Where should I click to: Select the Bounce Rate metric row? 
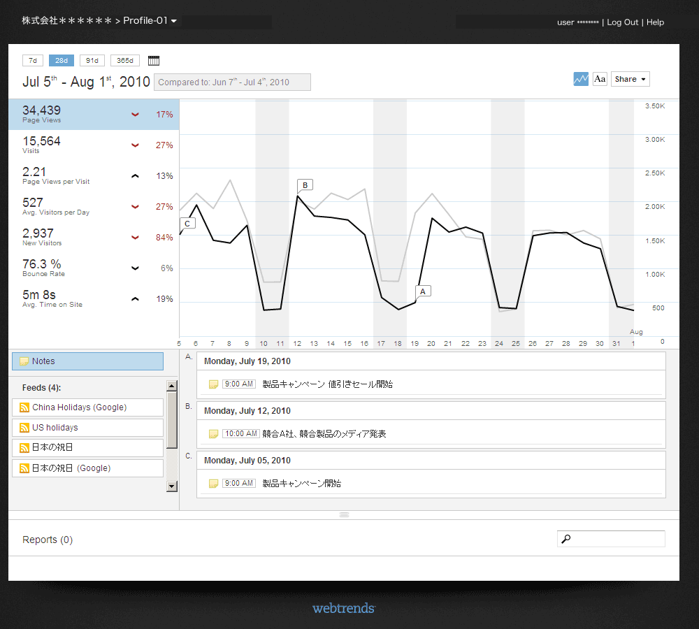click(94, 268)
